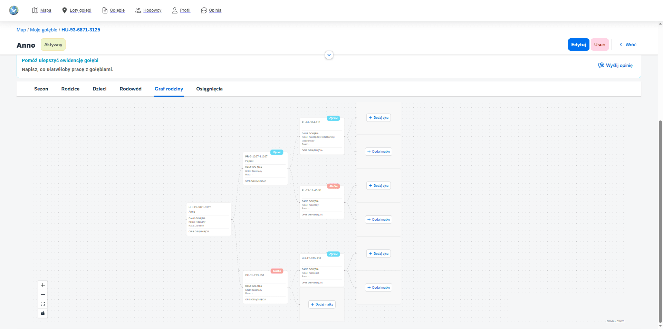Switch to the Sezon tab
Screen dimensions: 663x329
click(41, 89)
